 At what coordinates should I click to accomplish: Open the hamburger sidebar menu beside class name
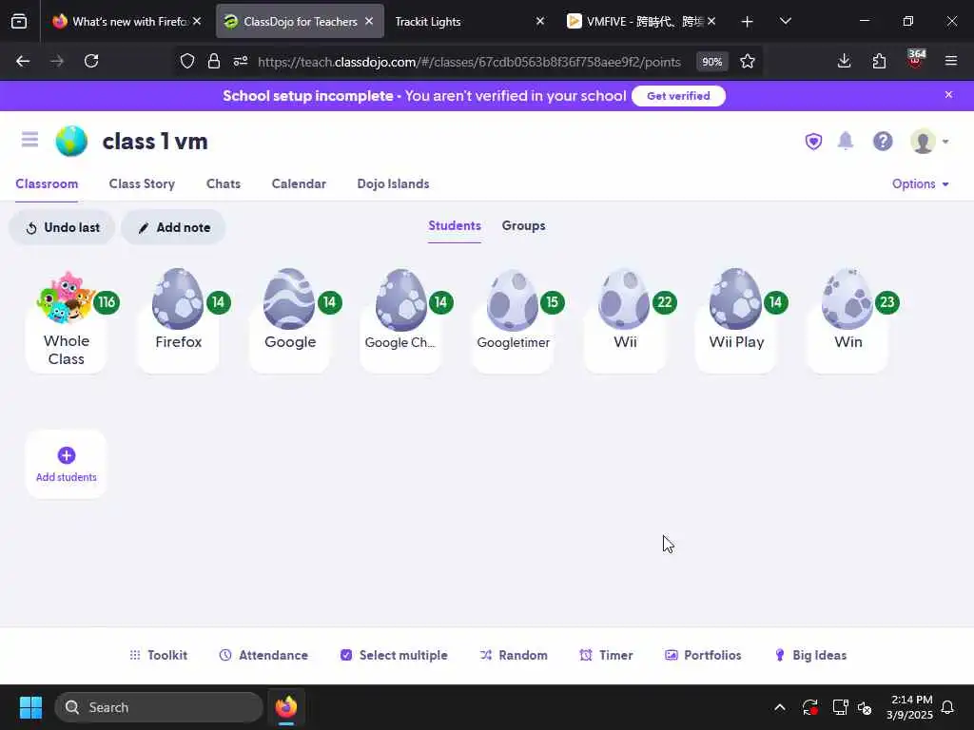(29, 140)
